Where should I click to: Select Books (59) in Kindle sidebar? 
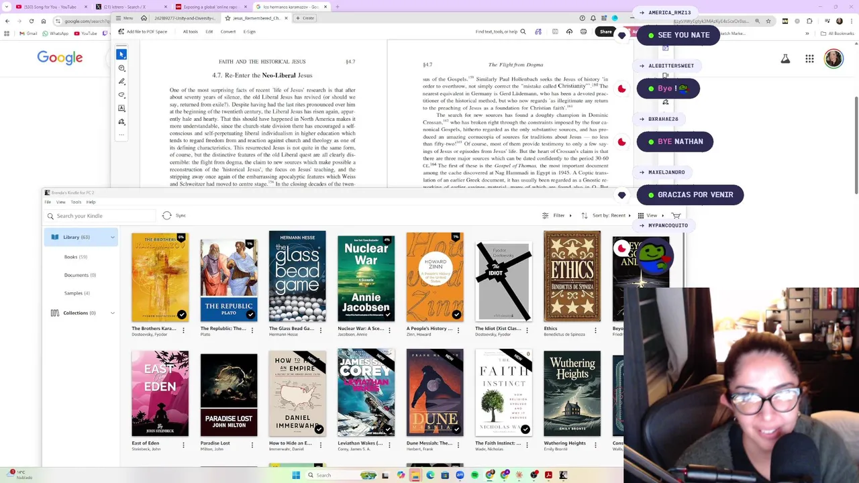coord(76,257)
